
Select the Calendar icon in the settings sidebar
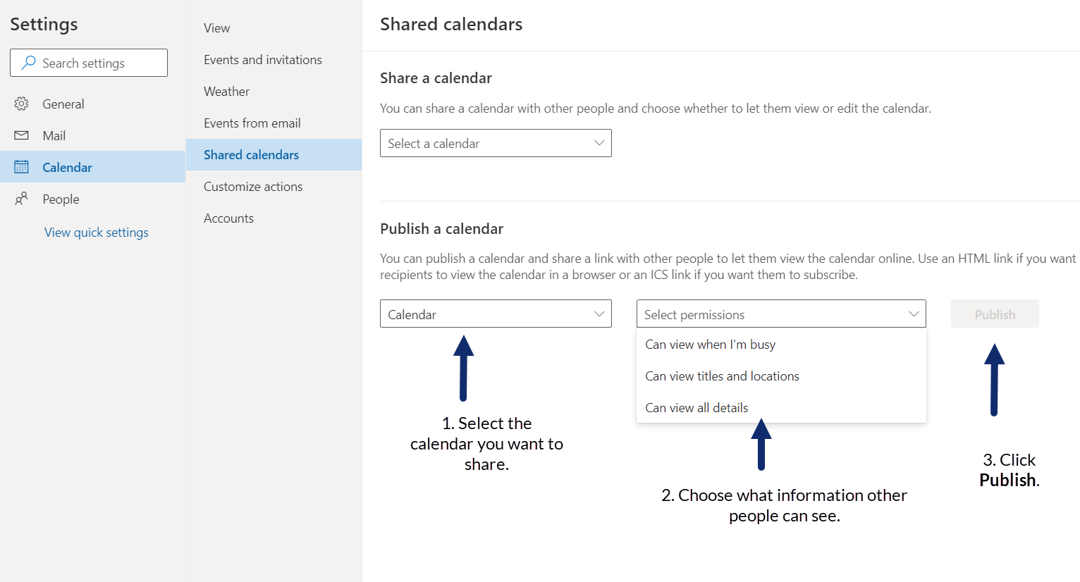pos(21,167)
